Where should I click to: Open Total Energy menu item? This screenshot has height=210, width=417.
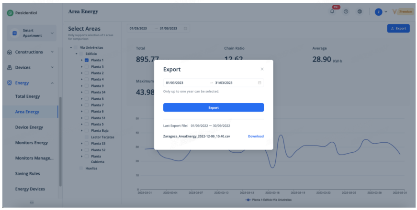click(x=28, y=96)
